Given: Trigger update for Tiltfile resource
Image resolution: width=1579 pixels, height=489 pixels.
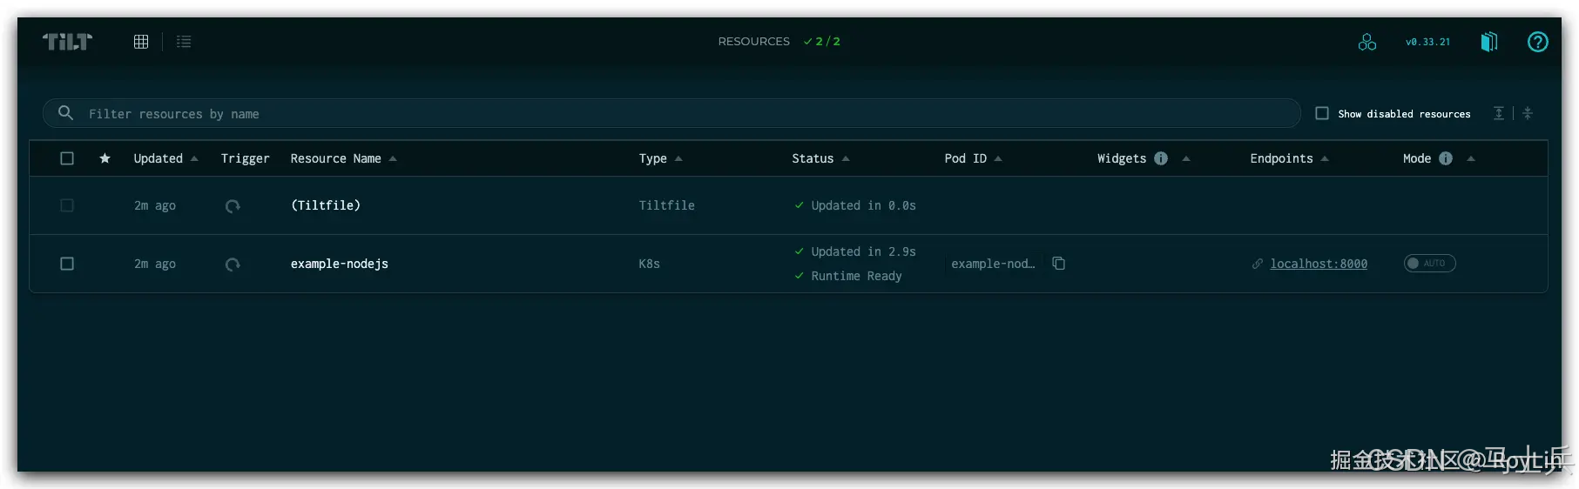Looking at the screenshot, I should click(x=233, y=206).
